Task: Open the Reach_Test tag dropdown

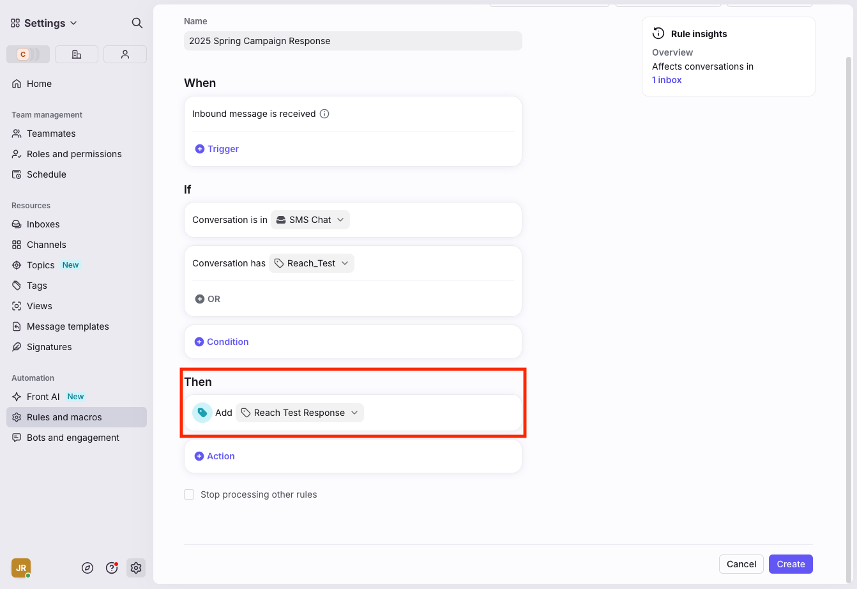Action: [x=312, y=263]
